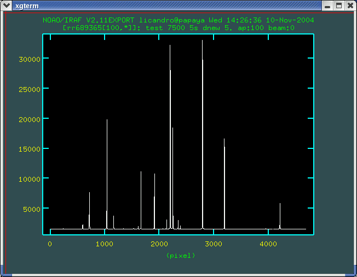Open the window menu in the title bar
357x277 pixels.
[x=6, y=5]
